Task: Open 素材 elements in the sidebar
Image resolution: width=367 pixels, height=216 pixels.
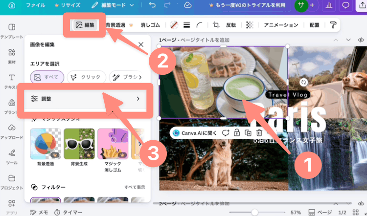Action: point(12,56)
